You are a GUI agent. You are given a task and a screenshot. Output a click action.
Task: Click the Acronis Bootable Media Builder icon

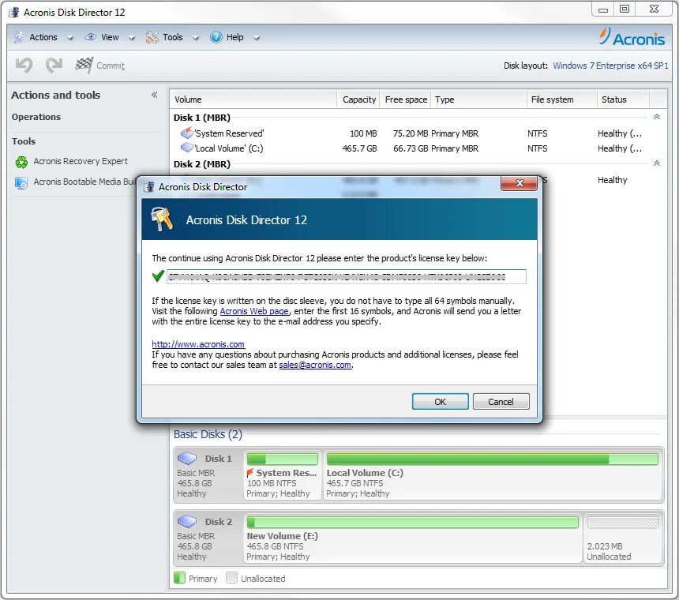[x=21, y=182]
